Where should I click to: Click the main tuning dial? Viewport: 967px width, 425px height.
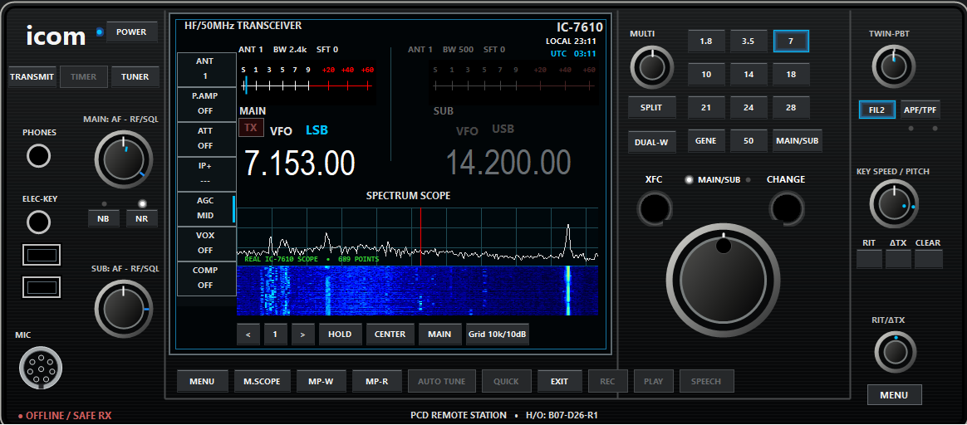724,281
